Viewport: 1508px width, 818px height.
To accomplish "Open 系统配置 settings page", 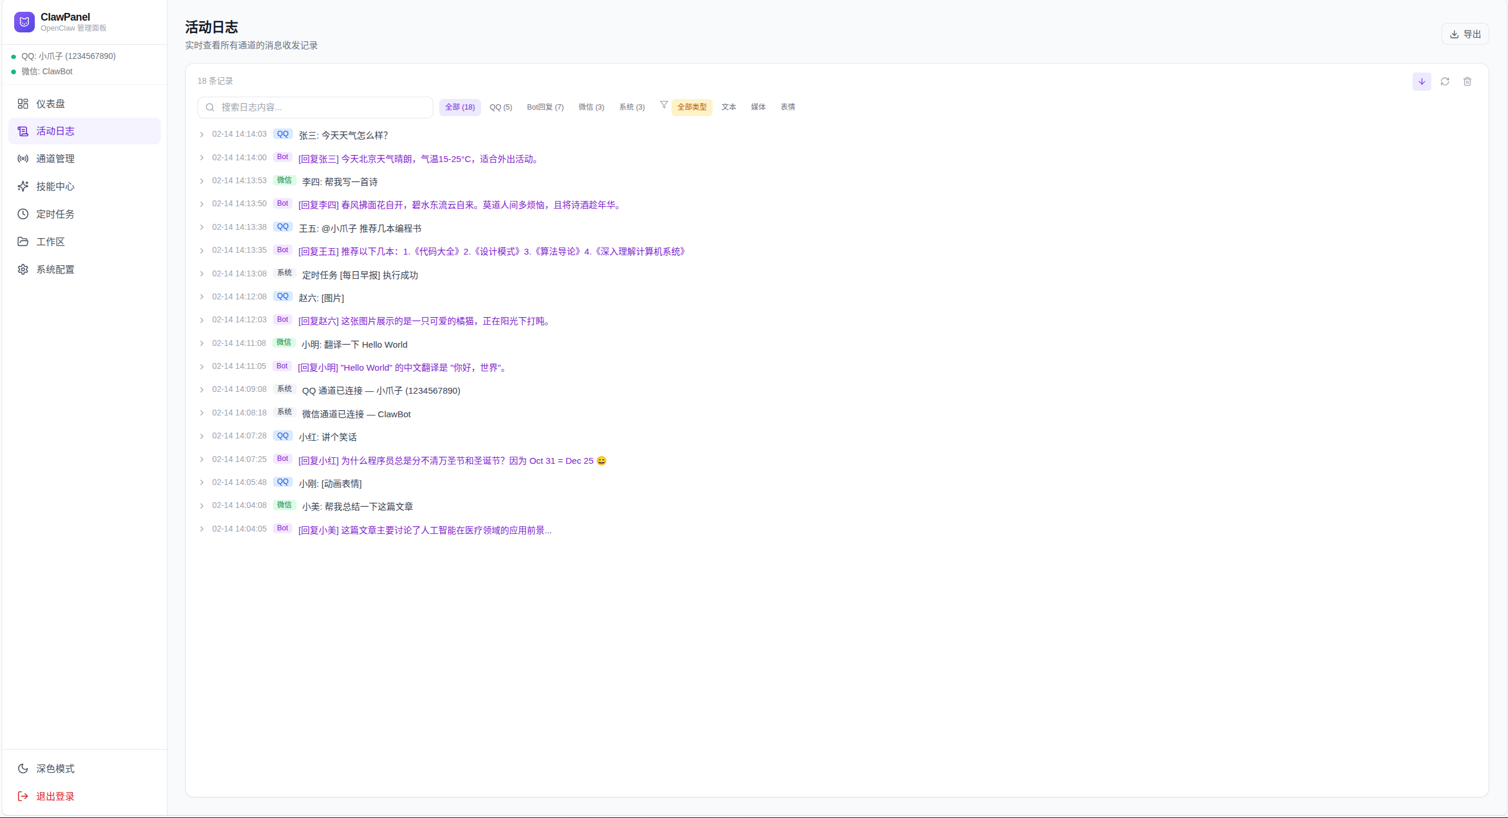I will click(x=55, y=269).
